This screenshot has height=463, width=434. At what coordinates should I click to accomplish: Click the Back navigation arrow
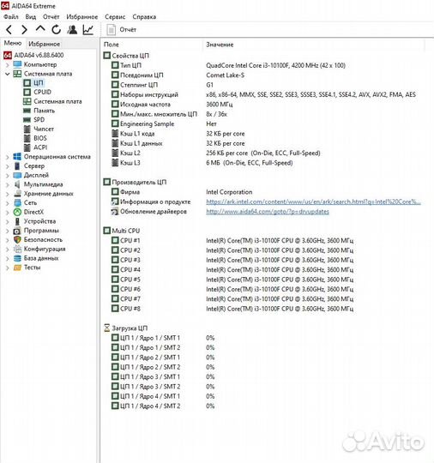coord(9,29)
